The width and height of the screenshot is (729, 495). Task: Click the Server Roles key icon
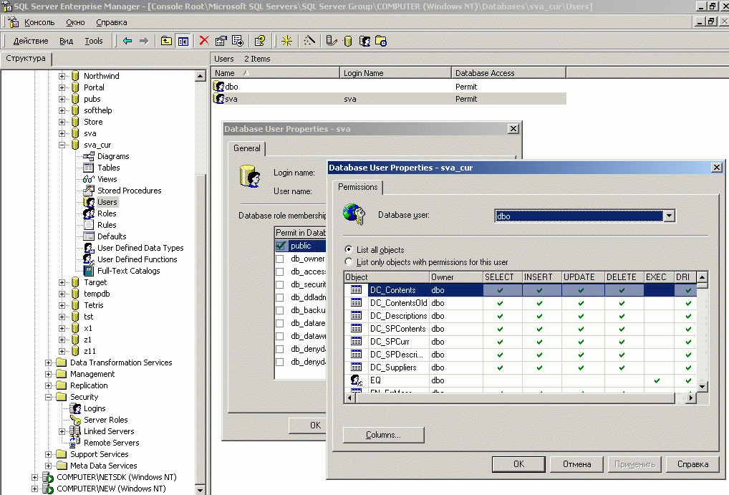point(75,420)
